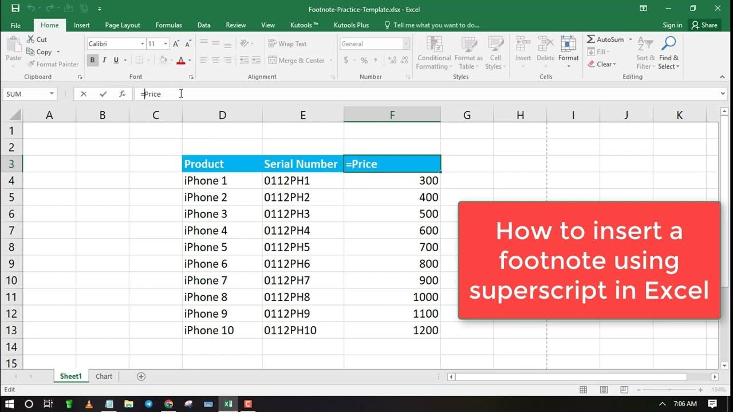This screenshot has width=733, height=412.
Task: Click the Windows Start button
Action: (10, 404)
